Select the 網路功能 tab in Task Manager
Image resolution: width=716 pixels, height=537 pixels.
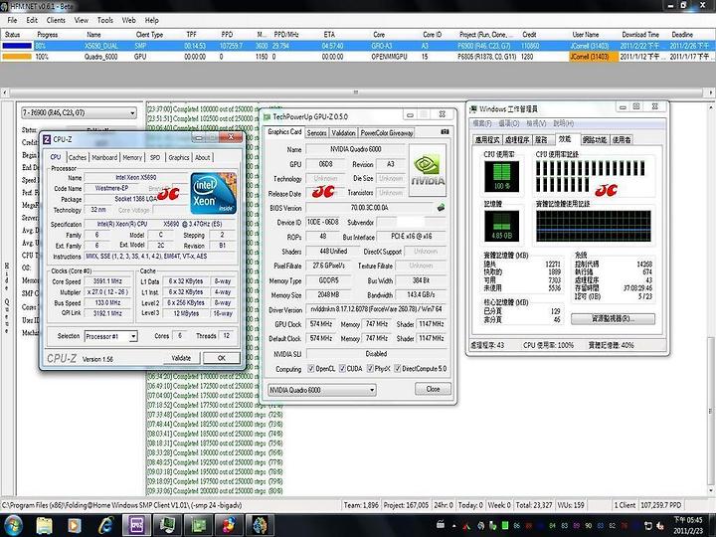point(595,140)
